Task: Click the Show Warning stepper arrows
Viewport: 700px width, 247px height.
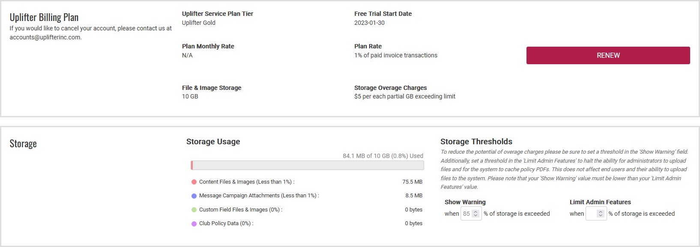Action: 476,214
